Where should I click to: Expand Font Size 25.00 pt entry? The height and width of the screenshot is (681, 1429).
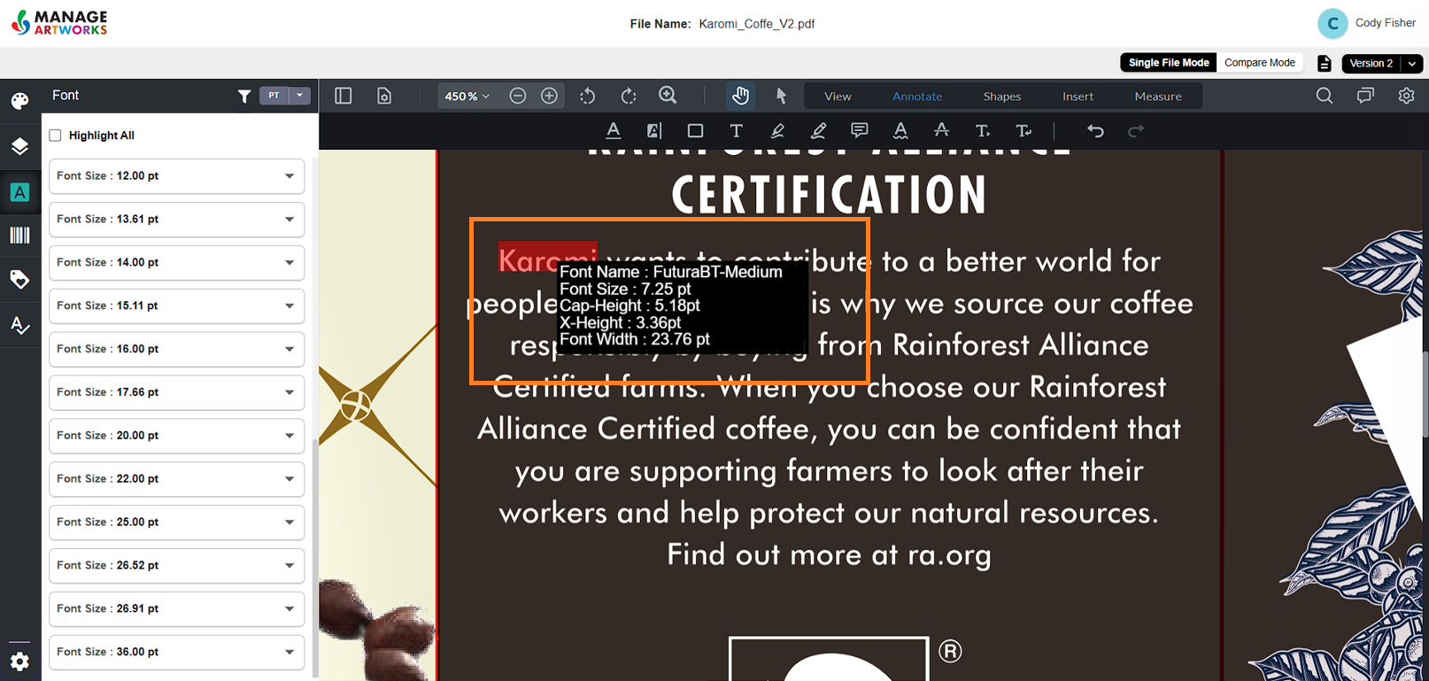177,522
